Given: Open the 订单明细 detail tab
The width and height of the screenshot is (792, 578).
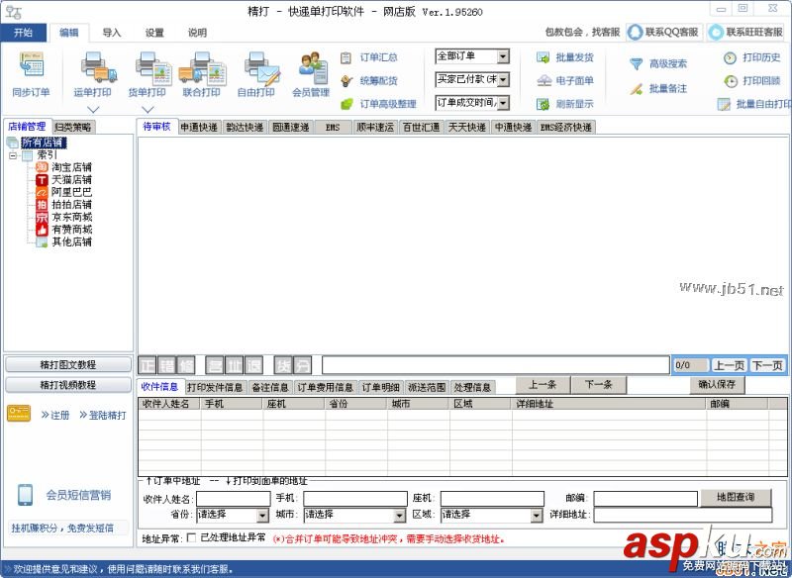Looking at the screenshot, I should point(381,388).
